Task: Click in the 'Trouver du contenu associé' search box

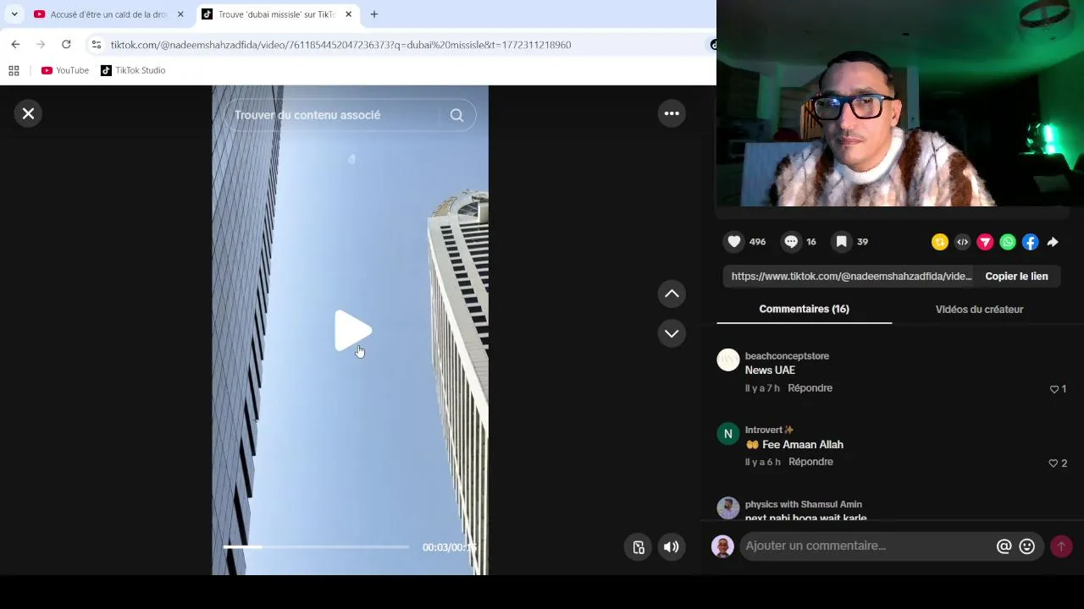Action: (337, 115)
